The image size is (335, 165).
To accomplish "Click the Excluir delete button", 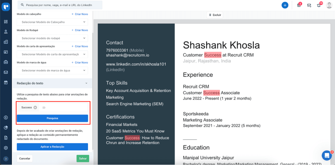I will point(215,15).
